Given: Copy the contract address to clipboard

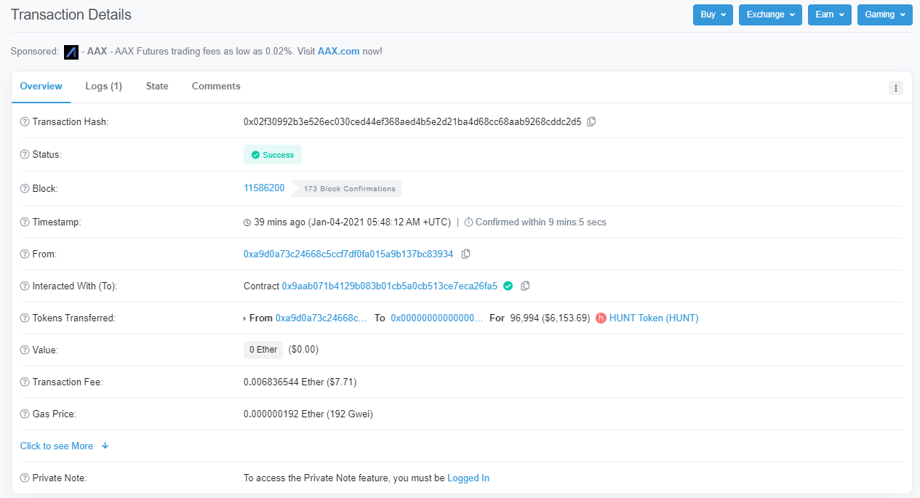Looking at the screenshot, I should 525,286.
